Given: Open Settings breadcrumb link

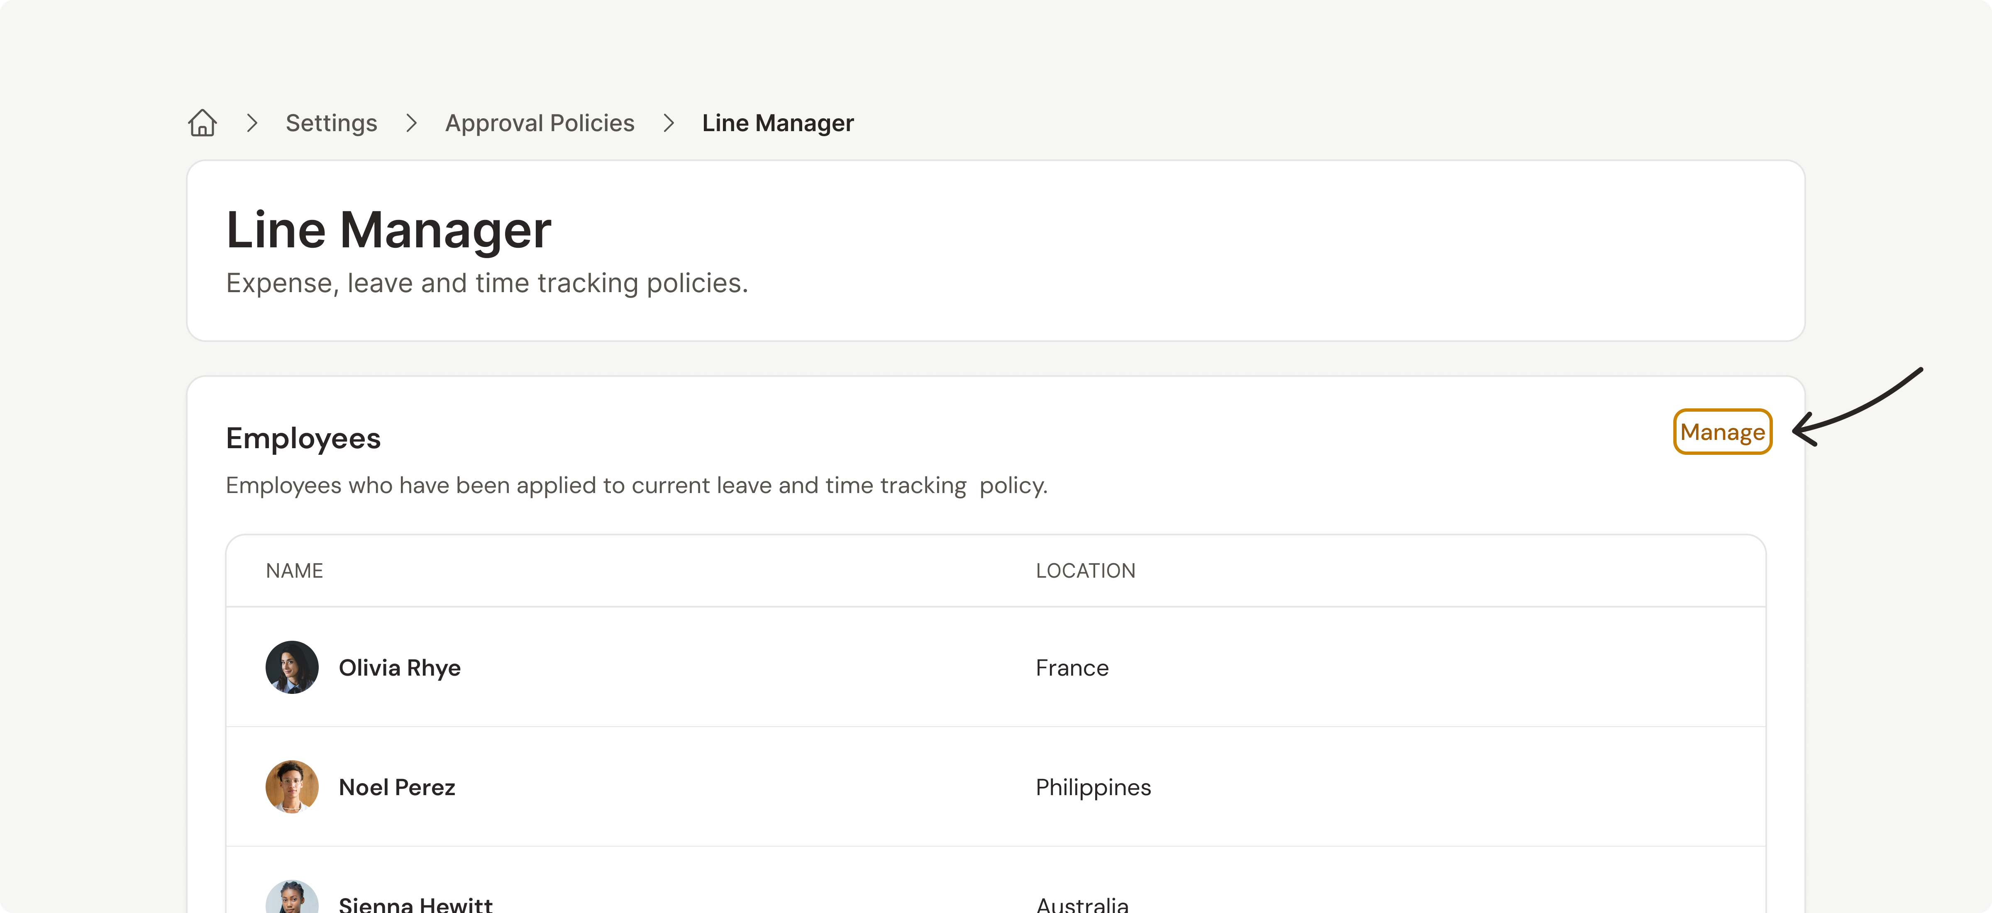Looking at the screenshot, I should (331, 123).
